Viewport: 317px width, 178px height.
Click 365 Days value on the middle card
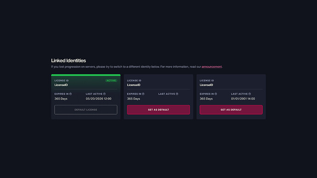[x=133, y=99]
